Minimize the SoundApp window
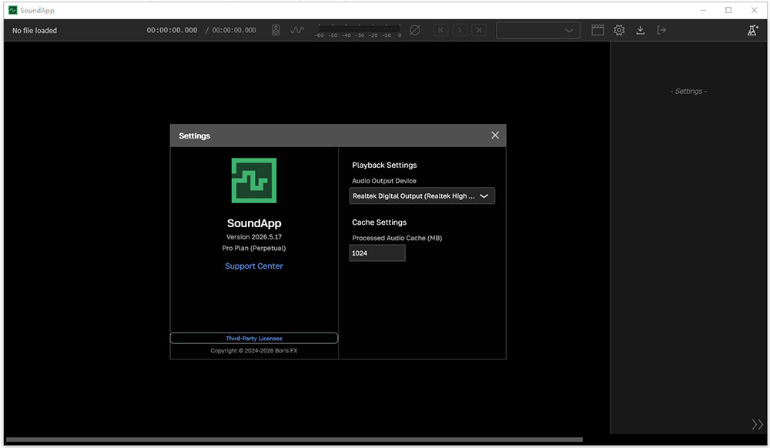This screenshot has height=448, width=770. [703, 10]
